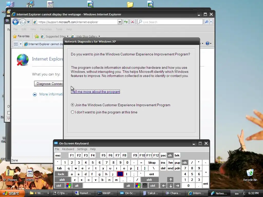Viewport: 263px width, 197px height.
Task: Refresh the page in Internet Explorer
Action: [x=126, y=22]
